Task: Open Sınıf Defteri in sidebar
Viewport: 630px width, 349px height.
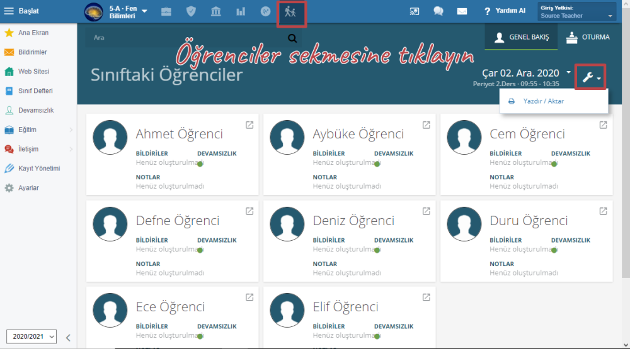Action: [35, 91]
